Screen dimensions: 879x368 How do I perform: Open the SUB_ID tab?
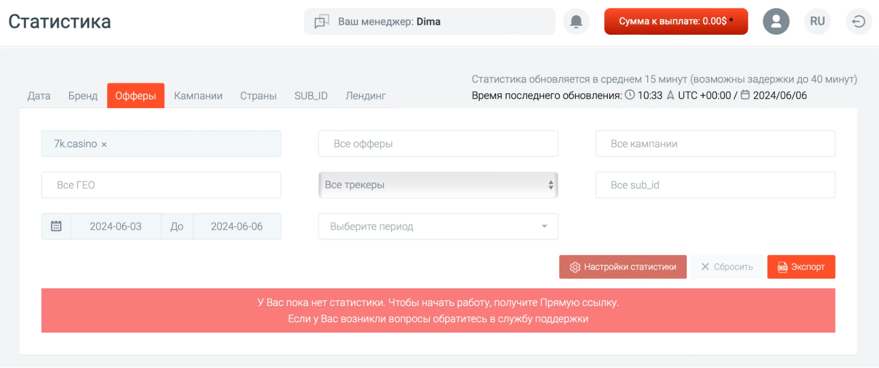click(x=311, y=96)
